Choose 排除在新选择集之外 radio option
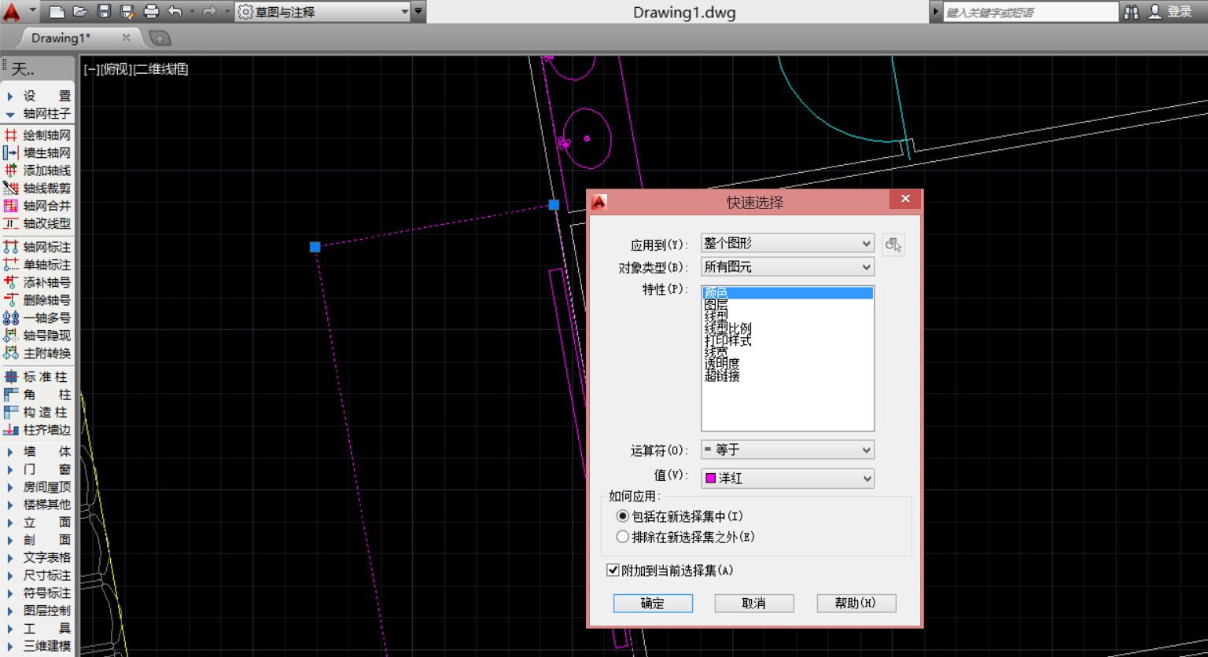Screen dimensions: 1208x657 [x=623, y=538]
